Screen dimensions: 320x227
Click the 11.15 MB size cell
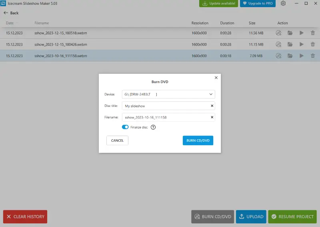[x=256, y=44]
